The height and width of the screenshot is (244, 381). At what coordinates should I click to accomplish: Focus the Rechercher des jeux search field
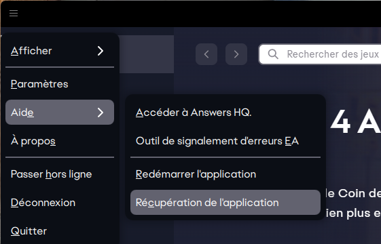pyautogui.click(x=320, y=54)
